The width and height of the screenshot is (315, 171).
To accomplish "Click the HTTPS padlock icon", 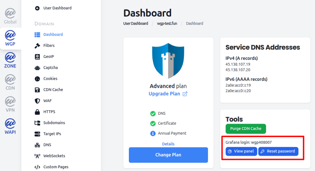I will pos(37,112).
